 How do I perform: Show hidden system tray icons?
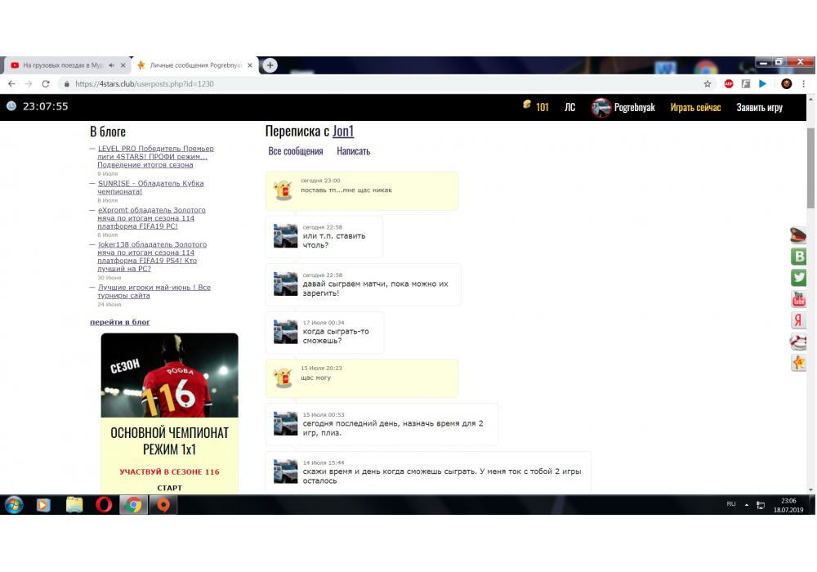point(746,505)
